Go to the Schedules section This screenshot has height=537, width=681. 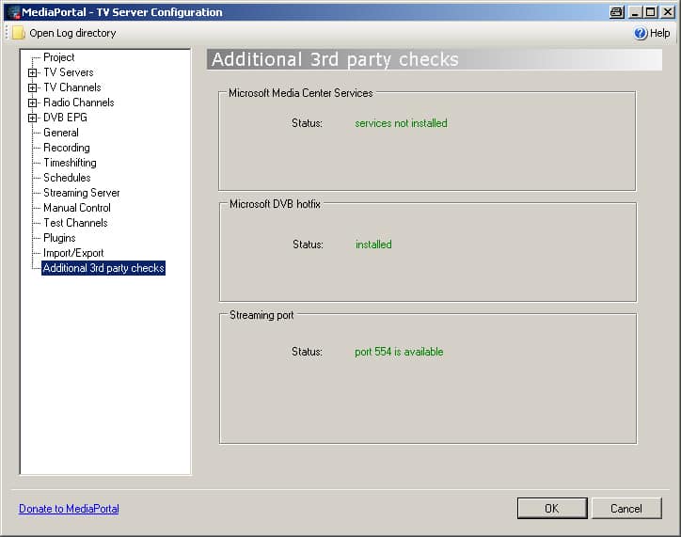pos(67,178)
